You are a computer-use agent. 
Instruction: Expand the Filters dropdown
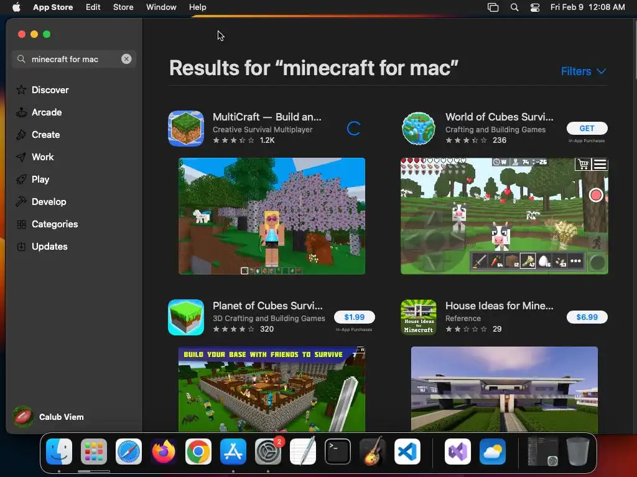(x=584, y=71)
